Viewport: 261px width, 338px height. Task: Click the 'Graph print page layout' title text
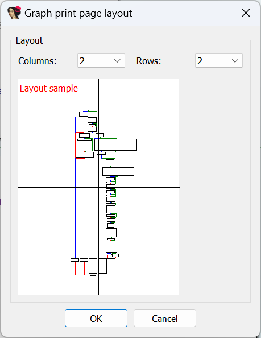click(x=78, y=13)
